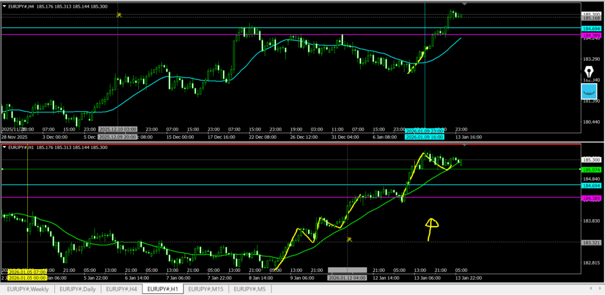Open the EURJPY#,H1 chart title dropdown arrow

[5, 147]
